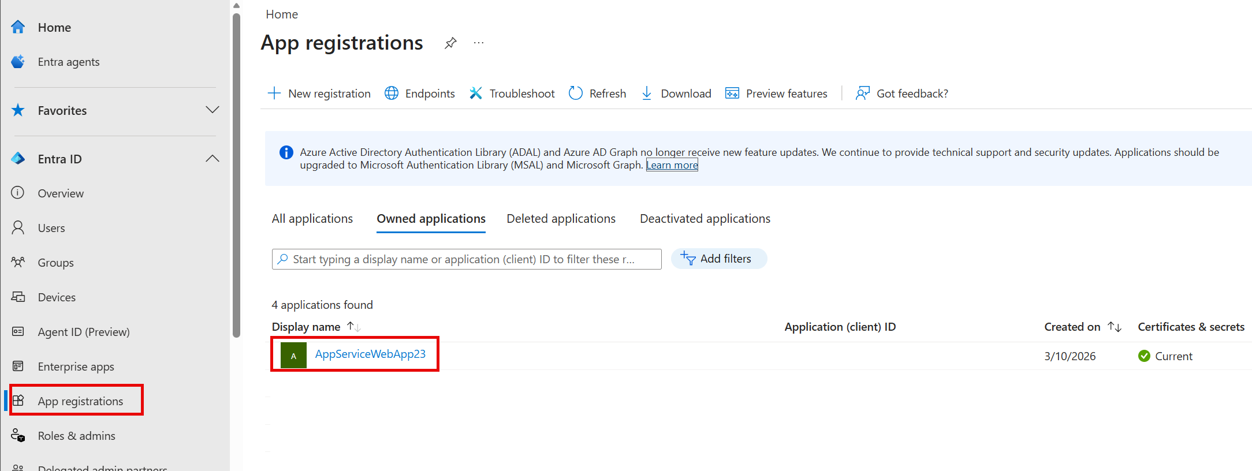Click the Application (client) ID column header
Viewport: 1252px width, 471px height.
tap(840, 327)
